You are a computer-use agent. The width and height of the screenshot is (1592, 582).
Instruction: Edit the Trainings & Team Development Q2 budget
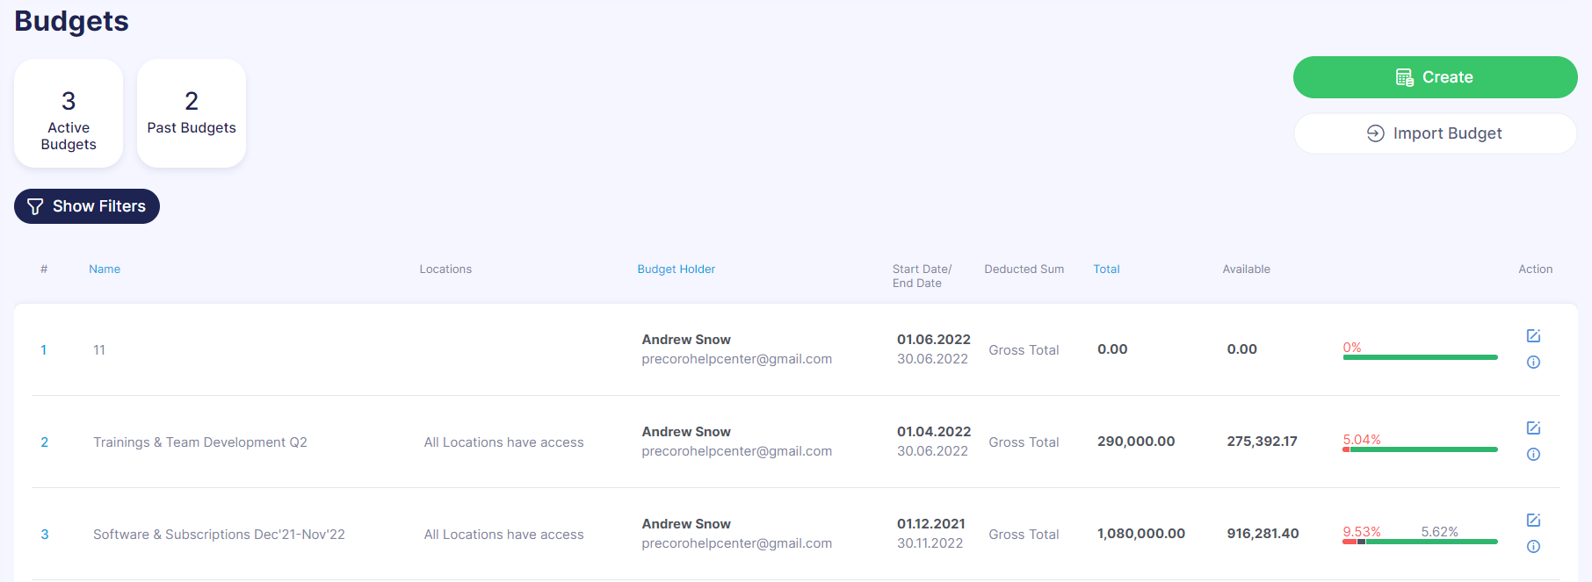pyautogui.click(x=1533, y=428)
